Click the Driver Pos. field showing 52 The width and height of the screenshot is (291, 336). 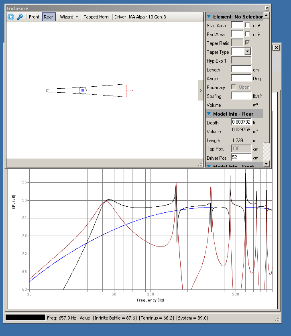click(x=241, y=157)
